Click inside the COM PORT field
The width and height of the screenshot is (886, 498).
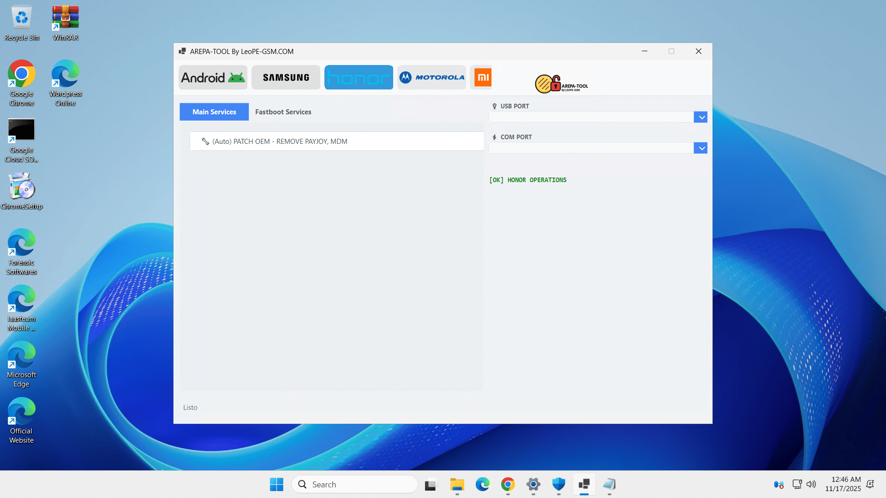[591, 148]
